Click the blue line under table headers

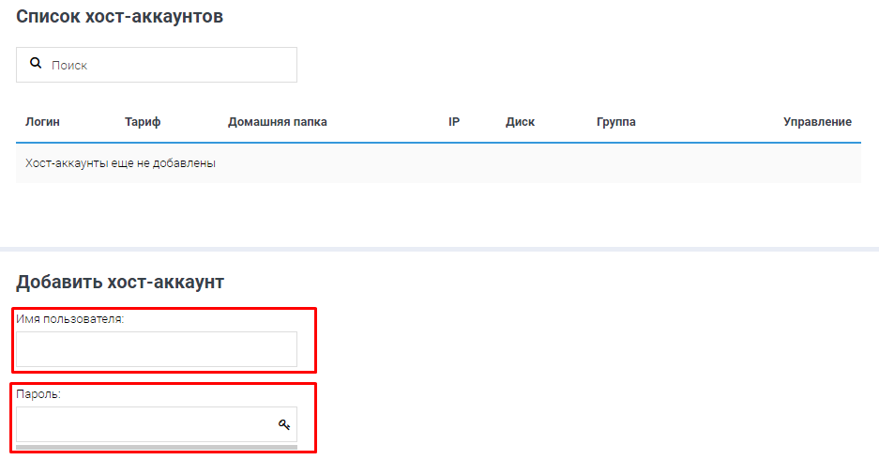tap(438, 143)
